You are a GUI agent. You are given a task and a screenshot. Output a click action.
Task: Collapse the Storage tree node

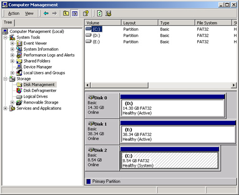pos(5,79)
